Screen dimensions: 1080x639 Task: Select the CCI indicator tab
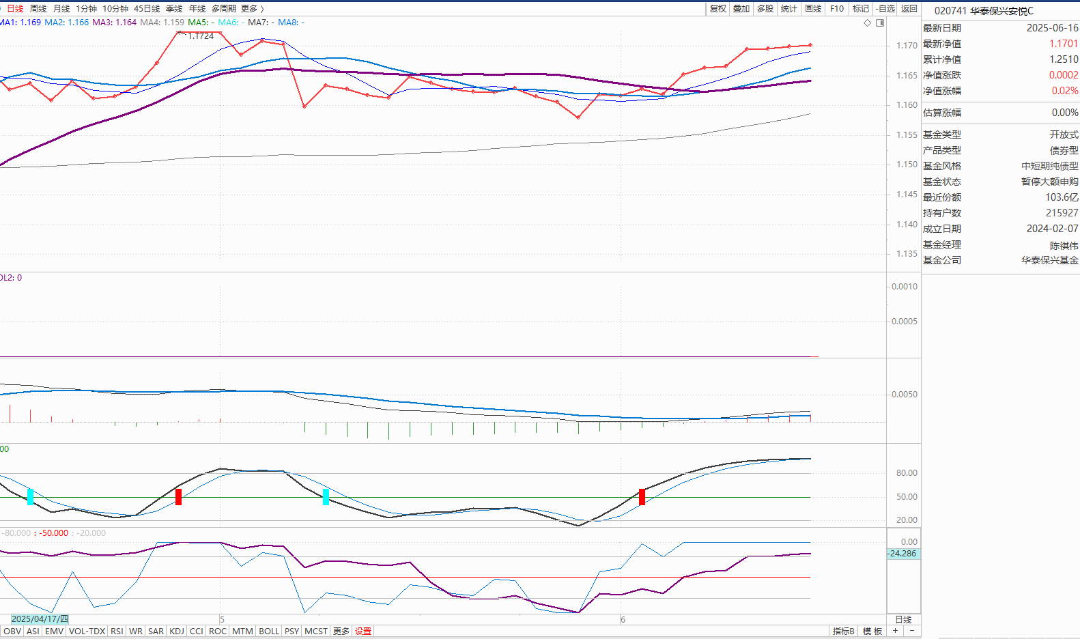(x=197, y=631)
